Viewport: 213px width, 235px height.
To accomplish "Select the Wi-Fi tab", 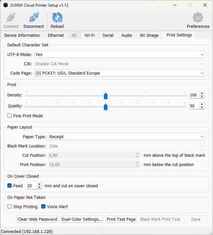I will click(89, 35).
